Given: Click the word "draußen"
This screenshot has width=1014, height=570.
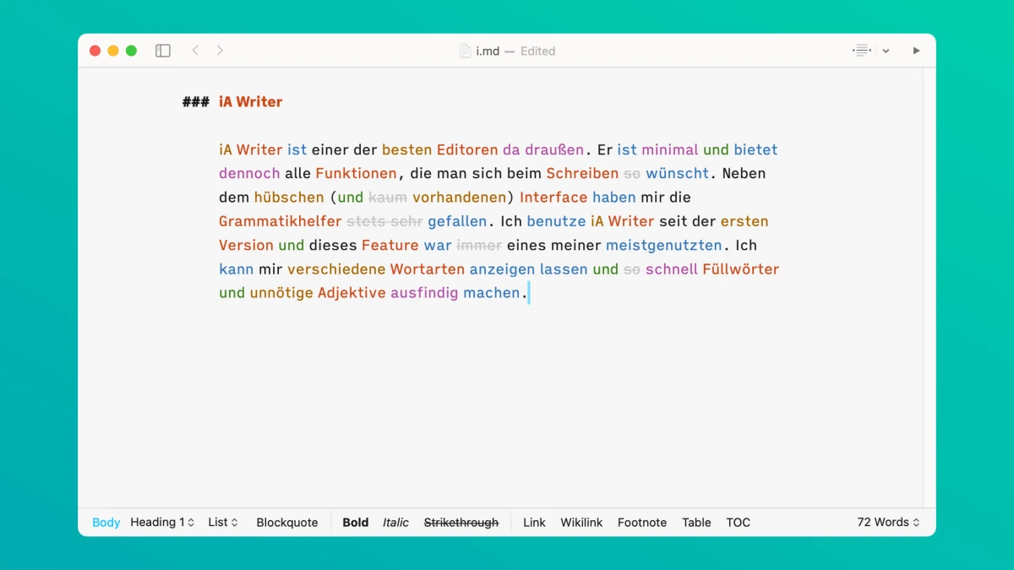Looking at the screenshot, I should coord(554,150).
